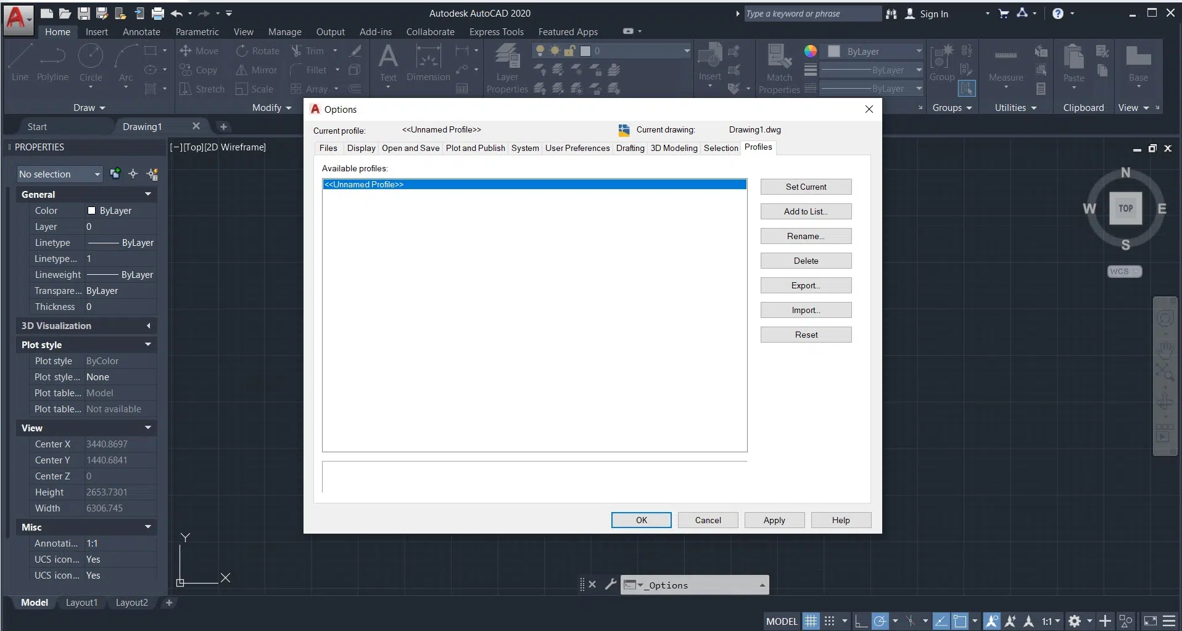This screenshot has width=1182, height=631.
Task: Open the status bar Customization menu icon
Action: click(1169, 621)
